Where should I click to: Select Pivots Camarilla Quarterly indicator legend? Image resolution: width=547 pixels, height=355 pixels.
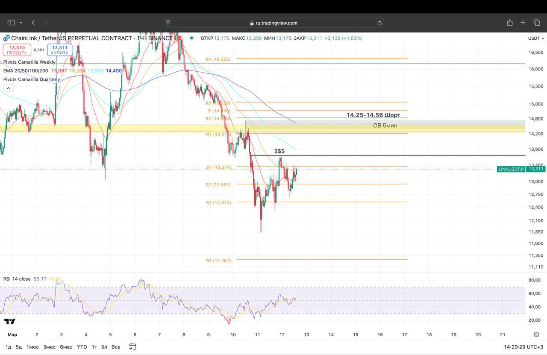click(x=32, y=79)
